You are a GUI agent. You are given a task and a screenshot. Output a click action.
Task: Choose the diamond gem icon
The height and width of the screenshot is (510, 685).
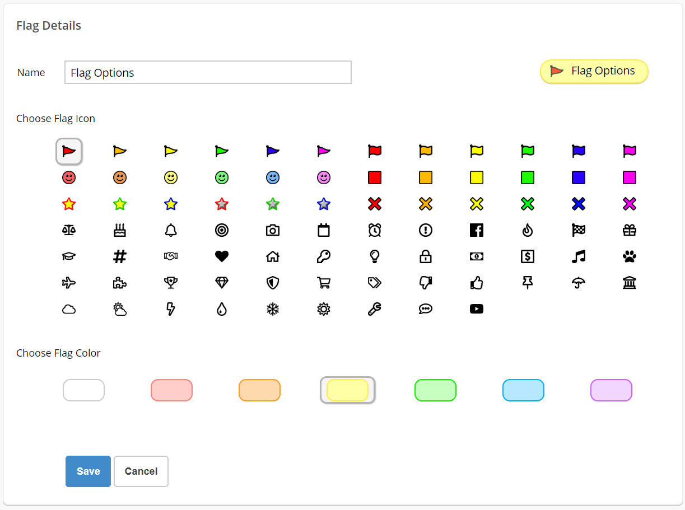point(222,283)
